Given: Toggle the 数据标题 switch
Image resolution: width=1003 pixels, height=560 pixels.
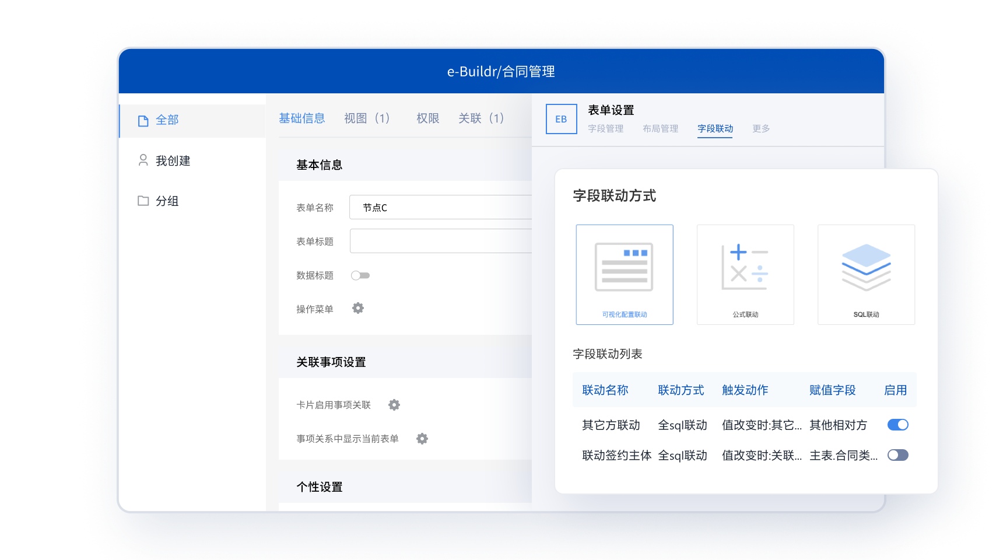Looking at the screenshot, I should 360,275.
